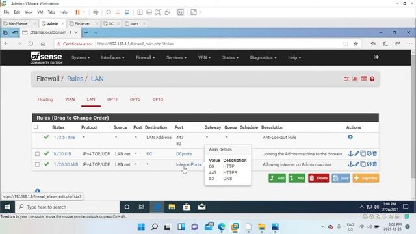Click the orange Separator button
416x234 pixels.
(366, 178)
